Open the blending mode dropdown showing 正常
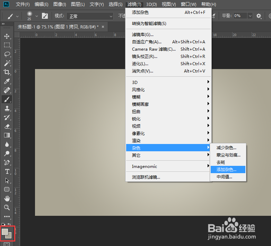The image size is (271, 246). click(x=90, y=16)
